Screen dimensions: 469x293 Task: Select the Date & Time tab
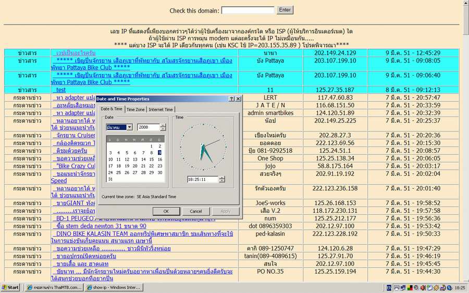click(111, 109)
